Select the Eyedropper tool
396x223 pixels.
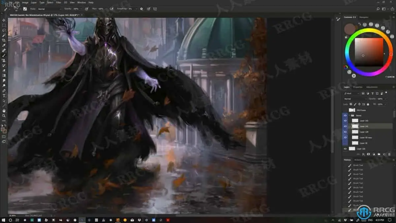coord(4,45)
